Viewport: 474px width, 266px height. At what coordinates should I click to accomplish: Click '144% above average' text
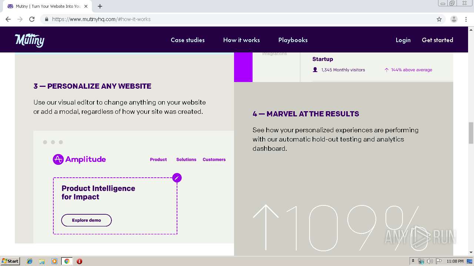(x=411, y=70)
